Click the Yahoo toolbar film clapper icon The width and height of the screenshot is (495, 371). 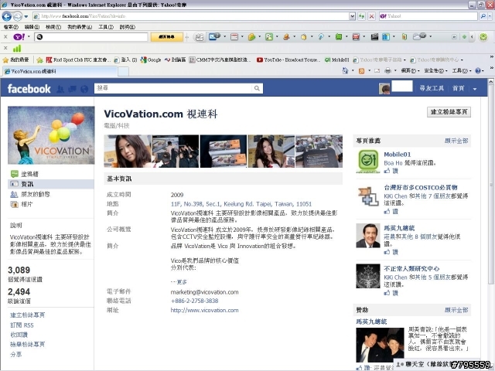point(374,37)
